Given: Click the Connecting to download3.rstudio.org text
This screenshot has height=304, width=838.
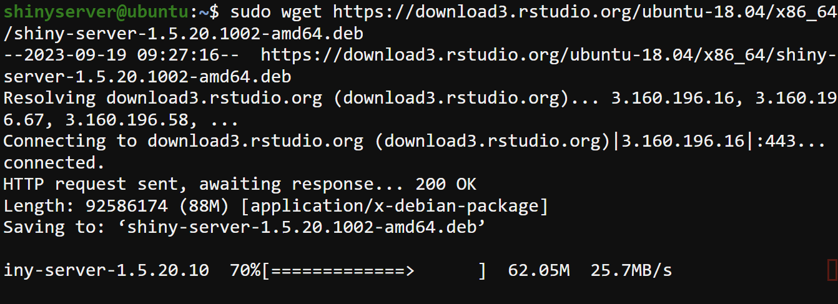Looking at the screenshot, I should [x=183, y=141].
